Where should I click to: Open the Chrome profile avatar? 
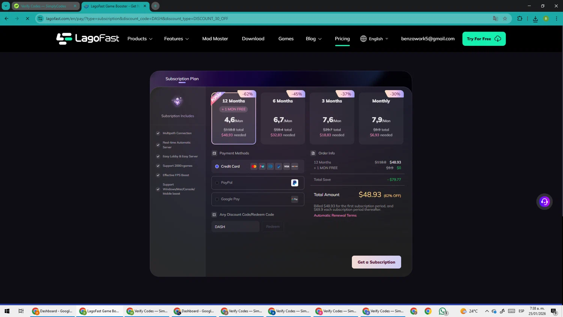[546, 18]
